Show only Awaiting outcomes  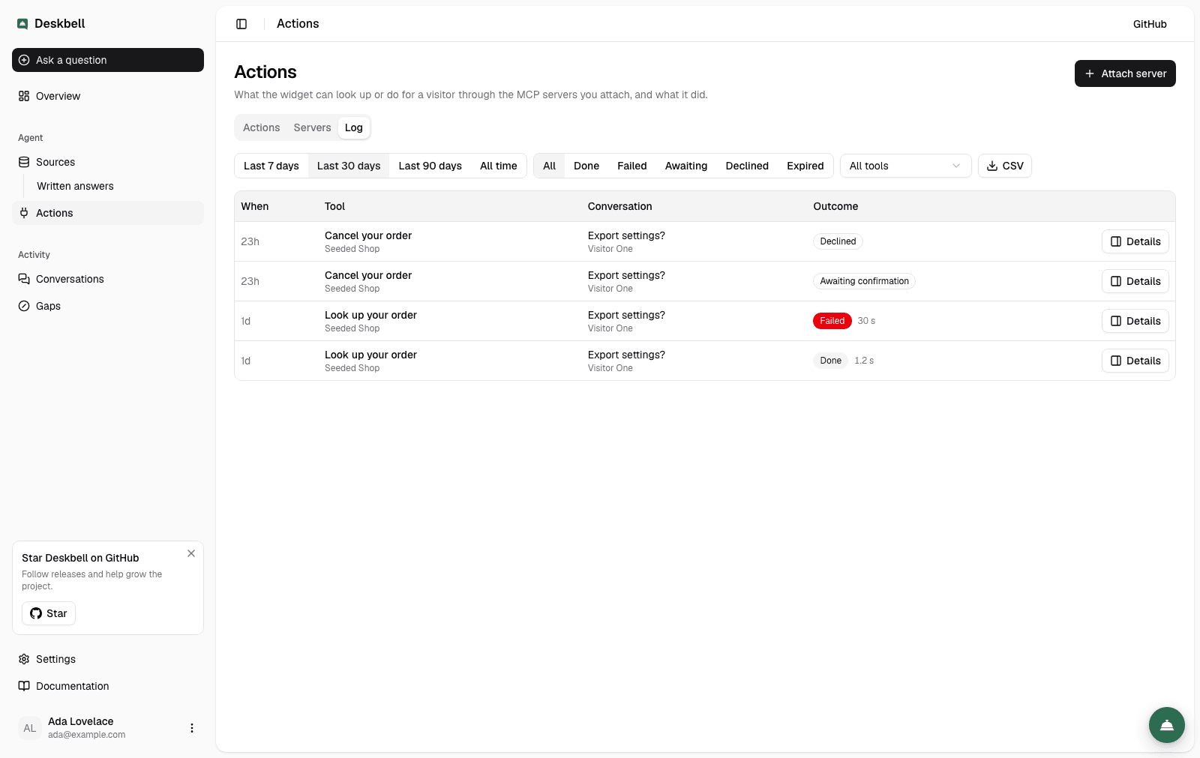(x=686, y=166)
